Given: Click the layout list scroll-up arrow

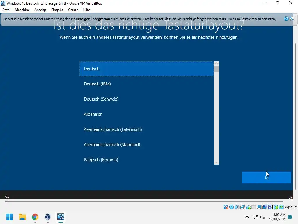Looking at the screenshot, I should click(x=217, y=63).
